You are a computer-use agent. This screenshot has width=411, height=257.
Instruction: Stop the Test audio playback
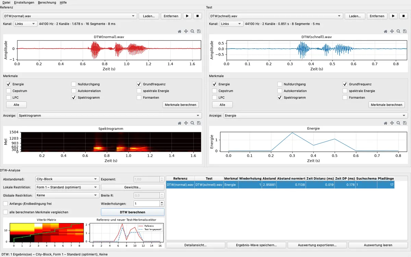[x=404, y=16]
